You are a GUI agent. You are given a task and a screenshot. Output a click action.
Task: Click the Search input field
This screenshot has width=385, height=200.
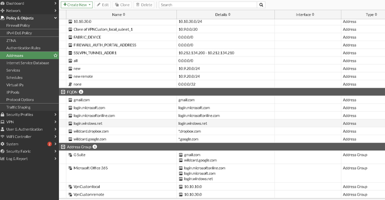(x=208, y=4)
